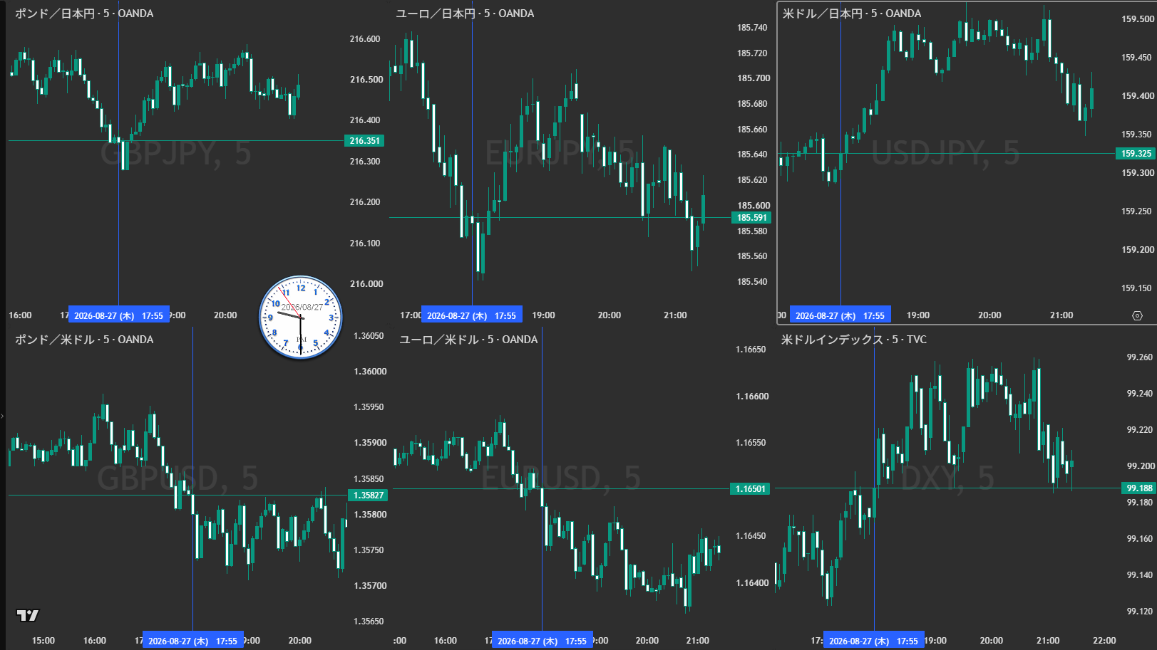Click the 185.591 current price label
Viewport: 1157px width, 650px height.
click(751, 218)
